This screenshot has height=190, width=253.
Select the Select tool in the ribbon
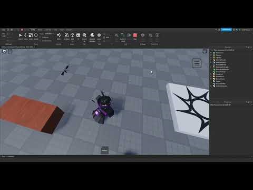[20, 36]
